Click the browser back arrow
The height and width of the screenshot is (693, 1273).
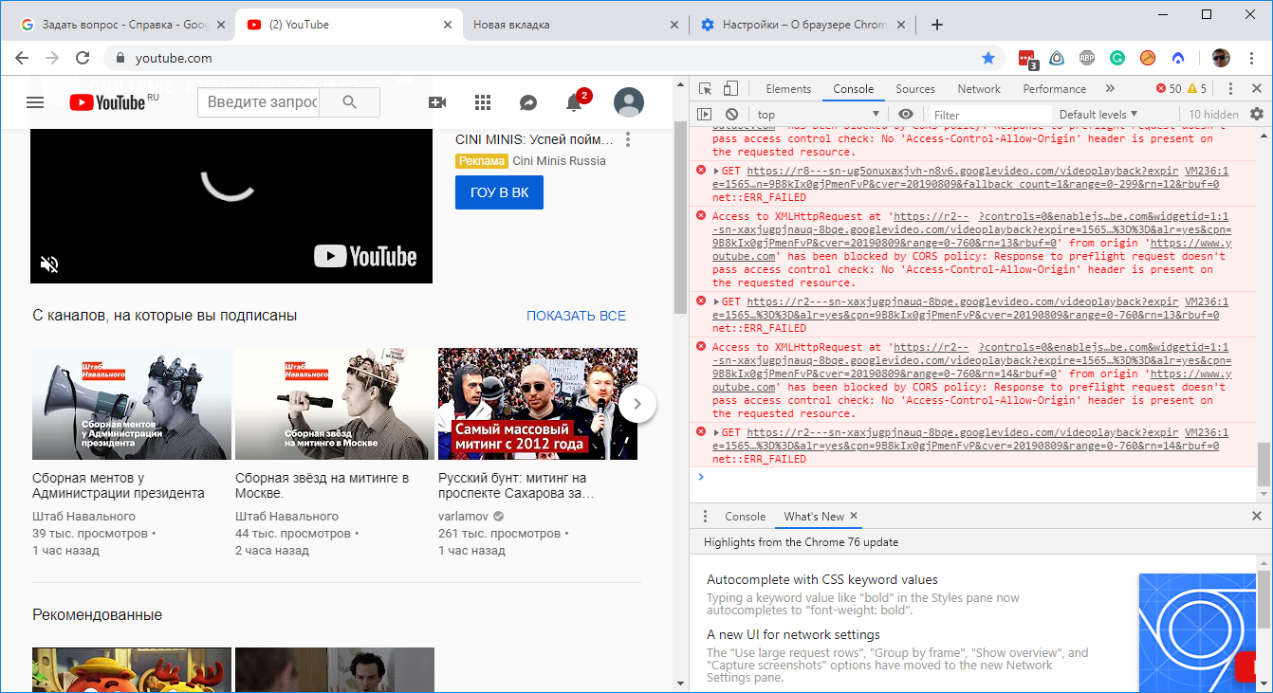point(22,58)
